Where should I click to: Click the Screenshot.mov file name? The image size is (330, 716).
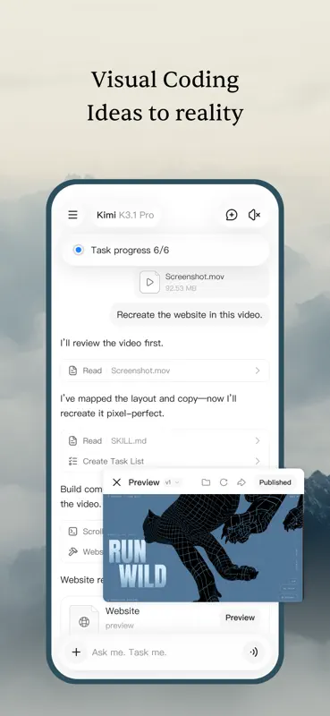(x=195, y=277)
